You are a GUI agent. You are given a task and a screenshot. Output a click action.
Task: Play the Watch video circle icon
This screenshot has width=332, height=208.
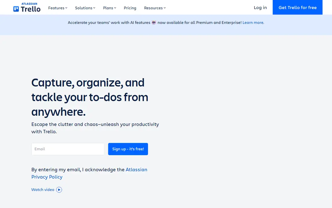tap(59, 190)
